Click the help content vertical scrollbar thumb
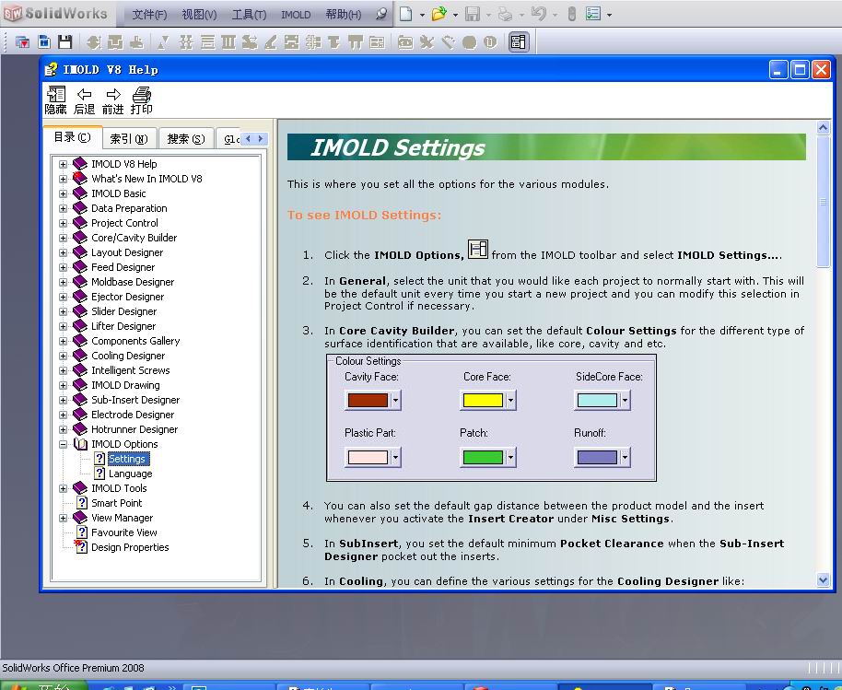The image size is (842, 690). pos(823,202)
